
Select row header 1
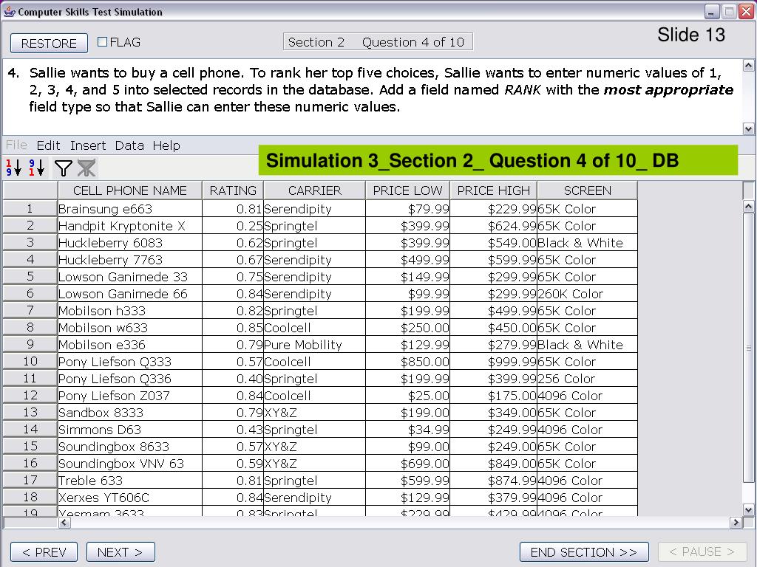(x=30, y=208)
